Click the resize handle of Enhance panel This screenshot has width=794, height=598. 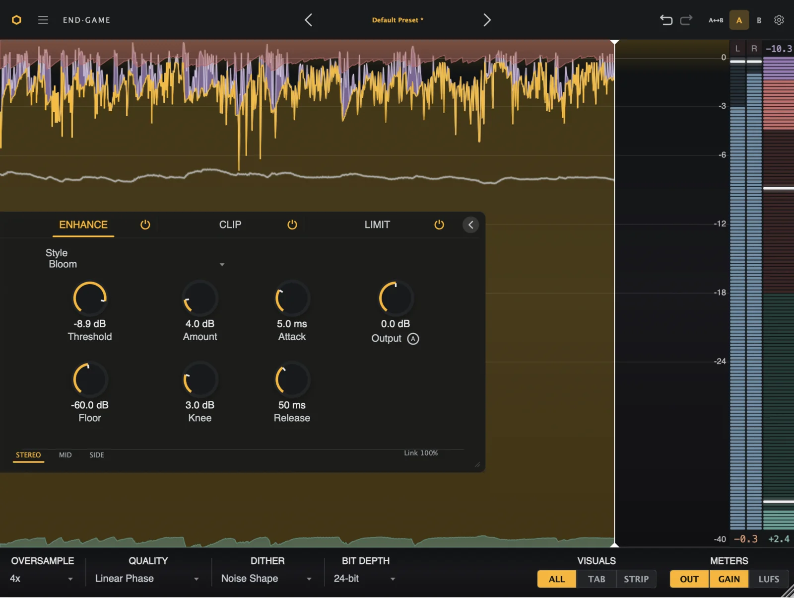(x=477, y=465)
